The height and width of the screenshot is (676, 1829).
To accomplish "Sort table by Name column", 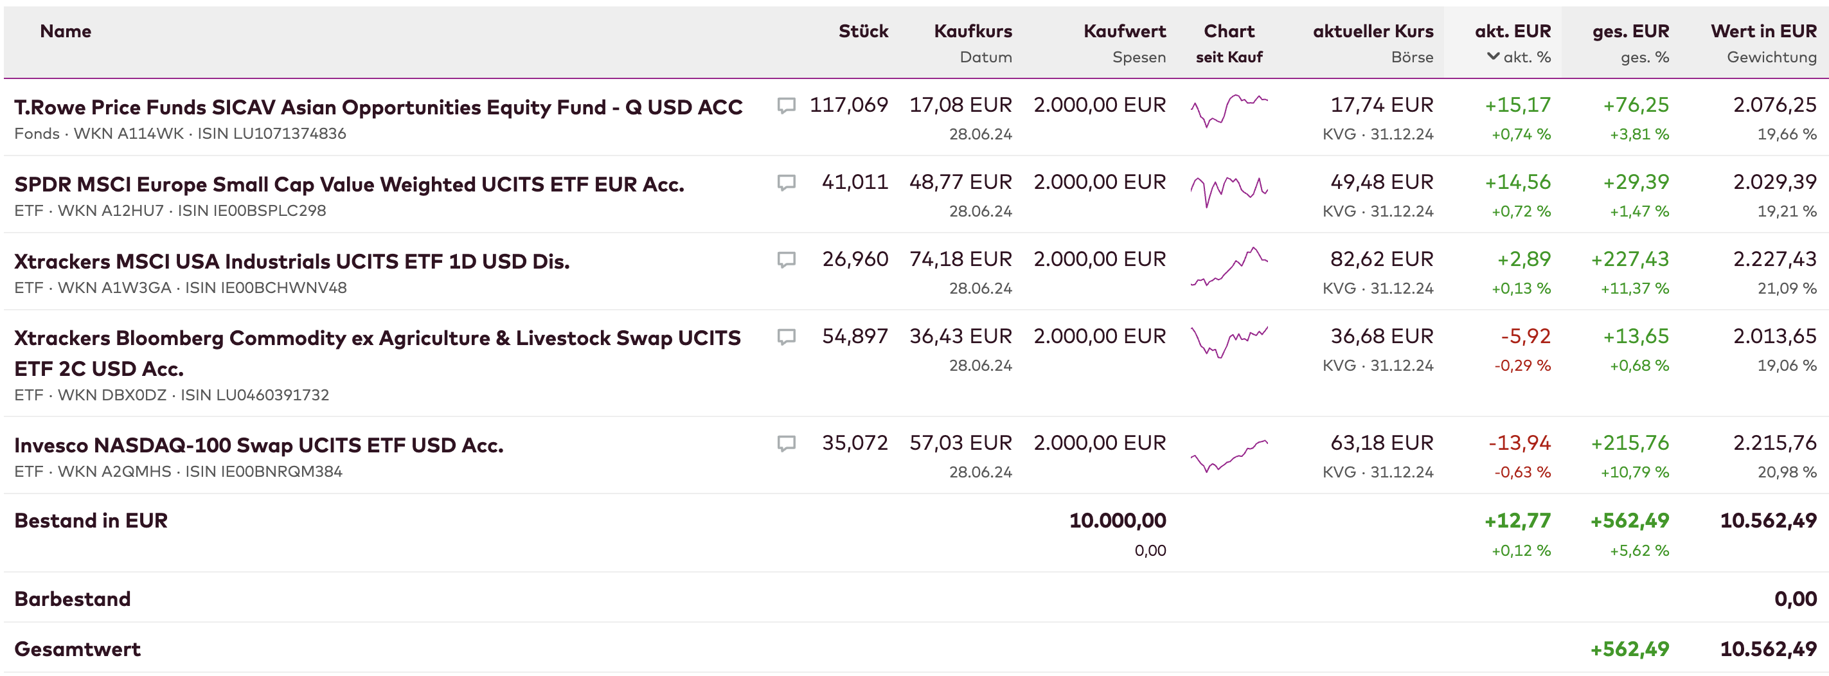I will coord(66,31).
